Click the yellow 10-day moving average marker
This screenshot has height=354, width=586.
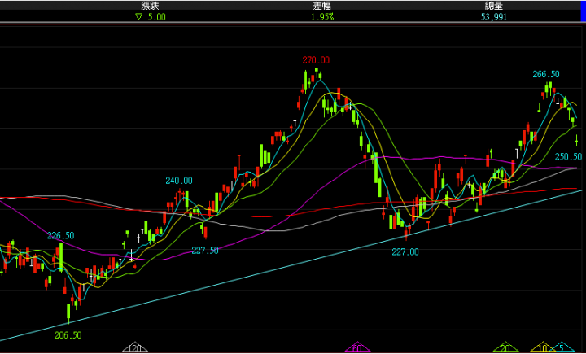pyautogui.click(x=543, y=348)
